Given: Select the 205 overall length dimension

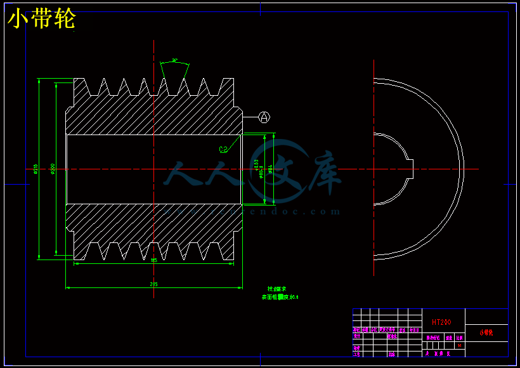Looking at the screenshot, I should pos(154,284).
